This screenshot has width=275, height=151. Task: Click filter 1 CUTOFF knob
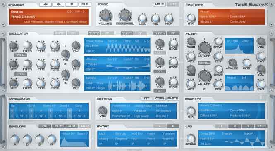pos(205,48)
